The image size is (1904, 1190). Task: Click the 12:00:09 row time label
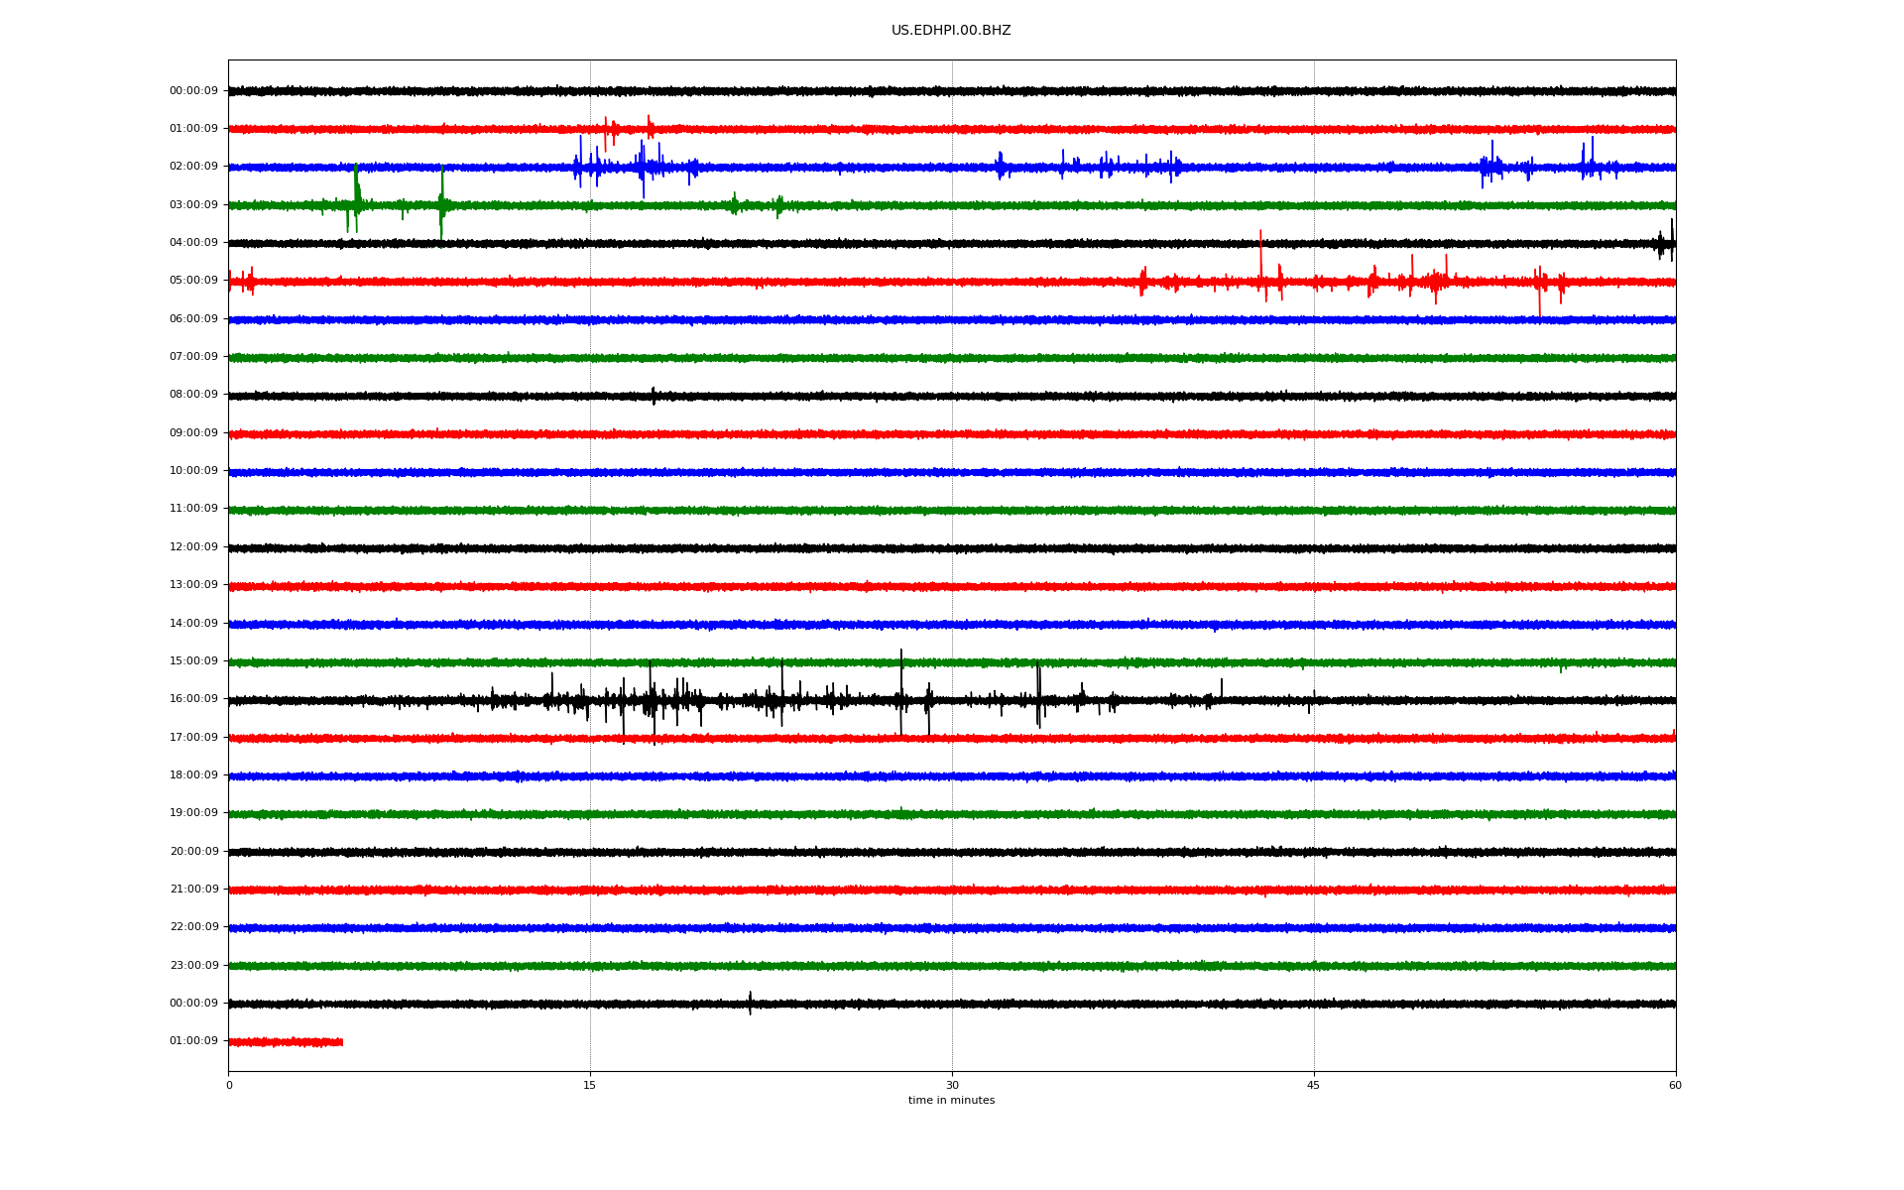193,547
